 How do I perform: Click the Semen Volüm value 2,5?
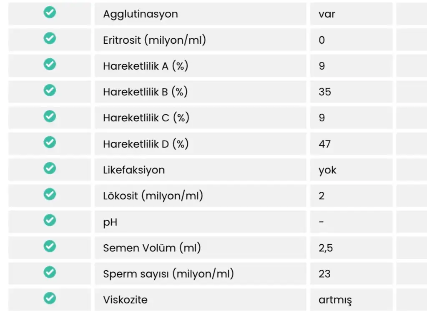(325, 248)
